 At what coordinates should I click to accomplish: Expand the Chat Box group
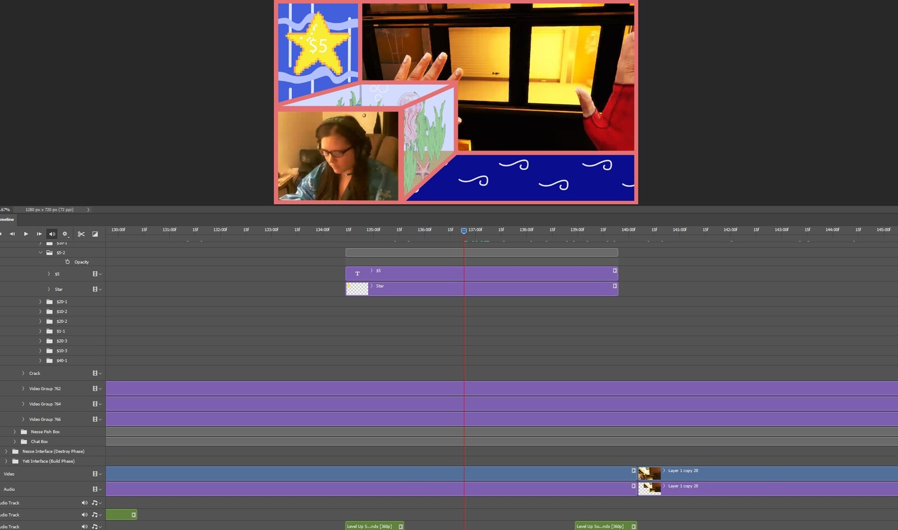(15, 441)
